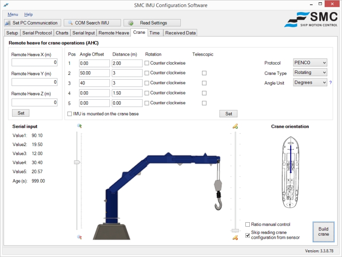Click the Age (s) value 999.00
The height and width of the screenshot is (257, 342).
[38, 181]
